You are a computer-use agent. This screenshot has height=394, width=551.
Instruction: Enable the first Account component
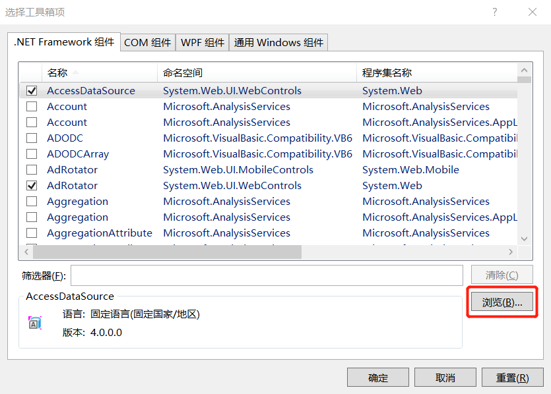click(31, 106)
